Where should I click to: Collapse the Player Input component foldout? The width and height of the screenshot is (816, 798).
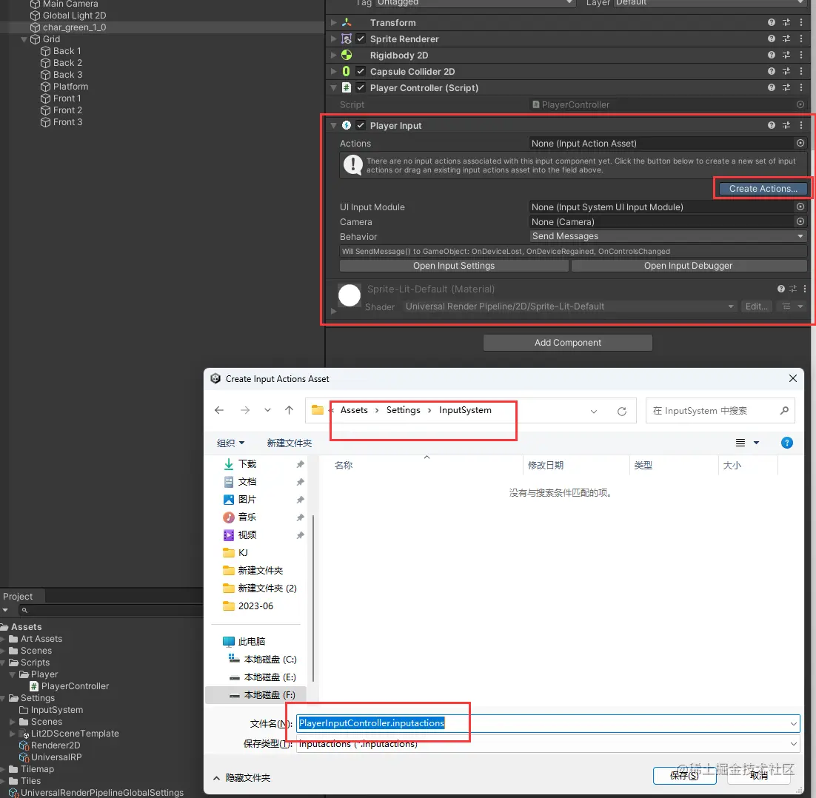pos(333,125)
